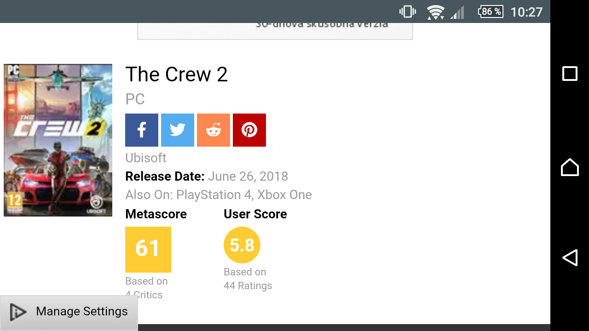Pin this page with Pinterest icon

(249, 130)
